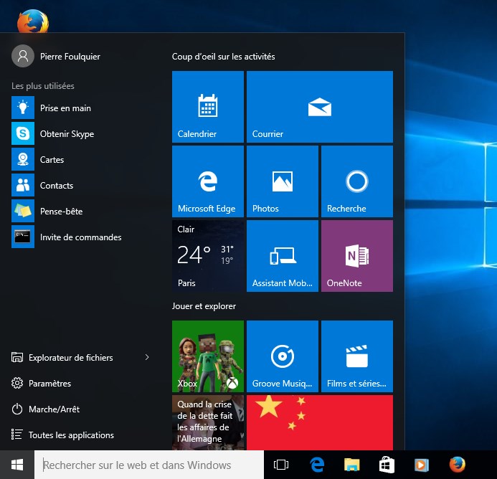Open File Explorer from the taskbar
The image size is (497, 479).
(x=352, y=465)
